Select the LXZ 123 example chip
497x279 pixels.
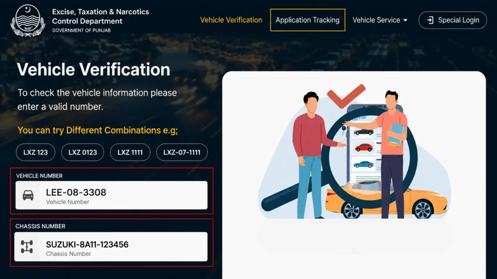35,152
